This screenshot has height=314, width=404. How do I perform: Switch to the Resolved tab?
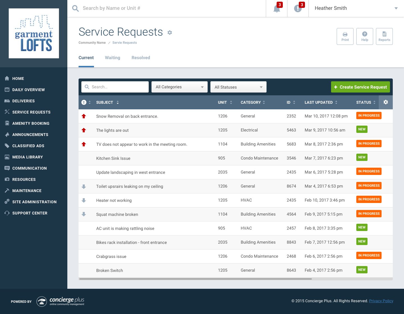click(141, 58)
